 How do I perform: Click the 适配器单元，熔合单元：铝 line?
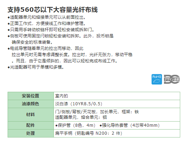point(81,117)
